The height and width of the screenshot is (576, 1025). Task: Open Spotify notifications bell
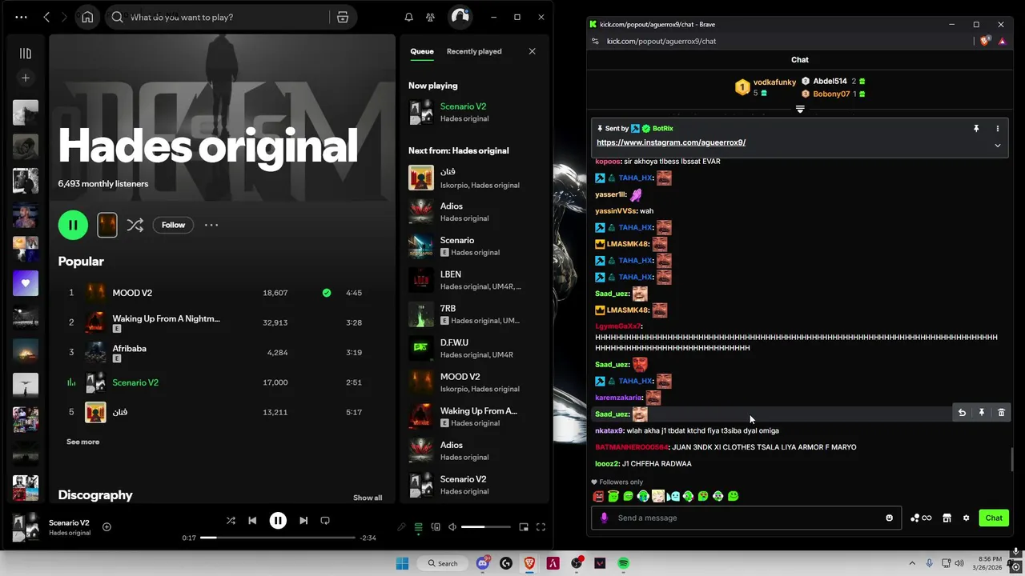pyautogui.click(x=408, y=17)
